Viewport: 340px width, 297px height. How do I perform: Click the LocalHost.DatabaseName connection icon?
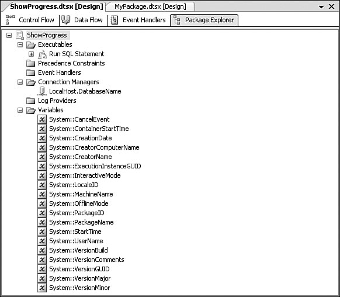(x=42, y=91)
